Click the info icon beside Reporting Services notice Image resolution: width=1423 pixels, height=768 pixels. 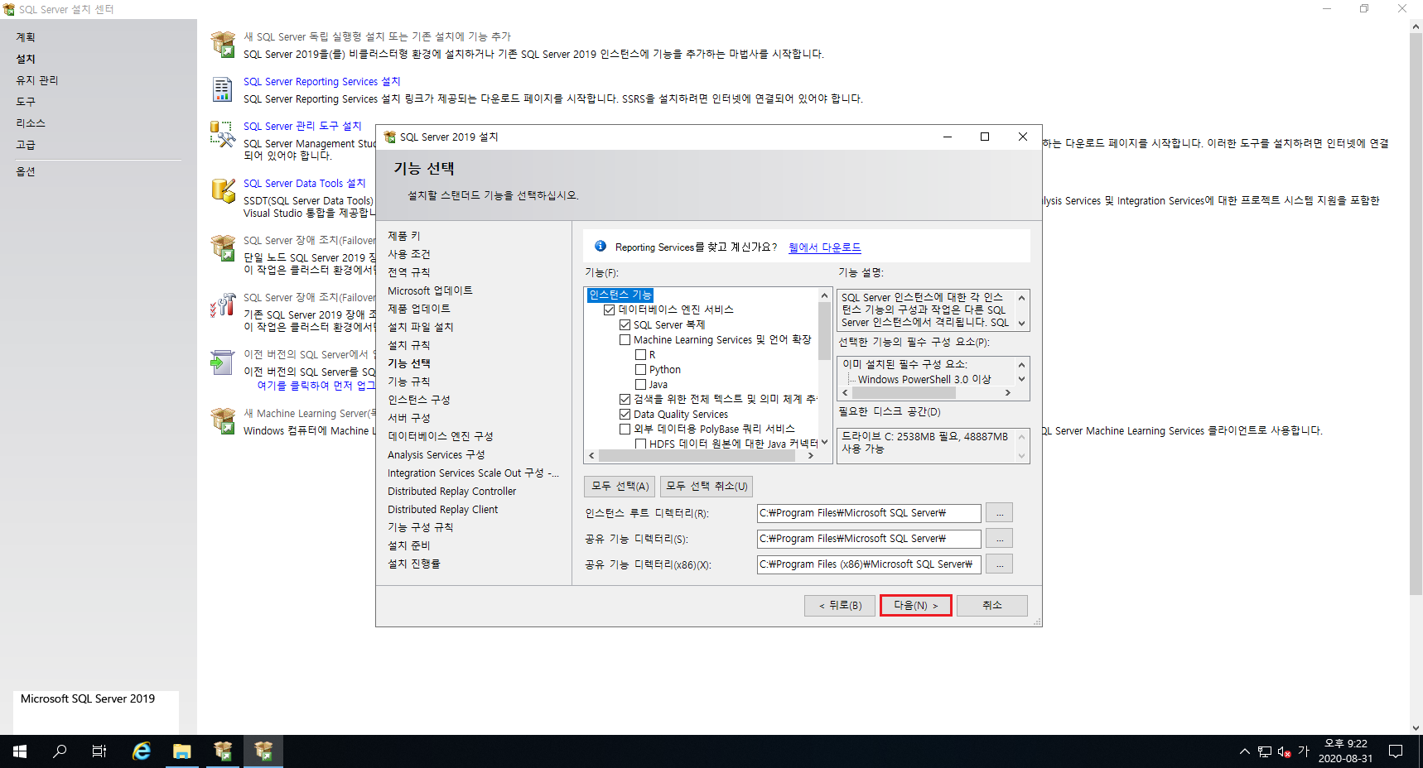[x=601, y=247]
